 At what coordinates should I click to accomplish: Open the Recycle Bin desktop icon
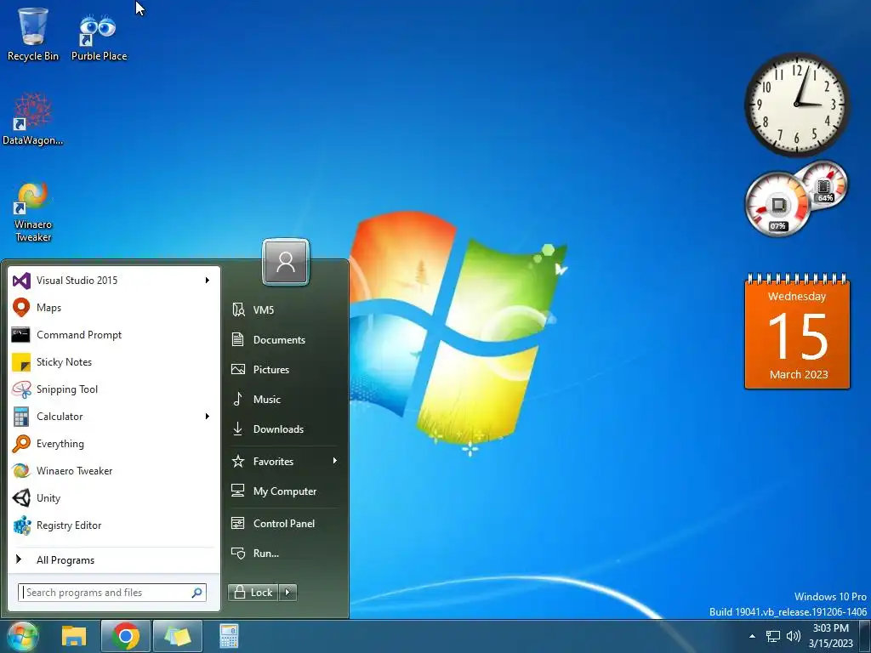[33, 34]
